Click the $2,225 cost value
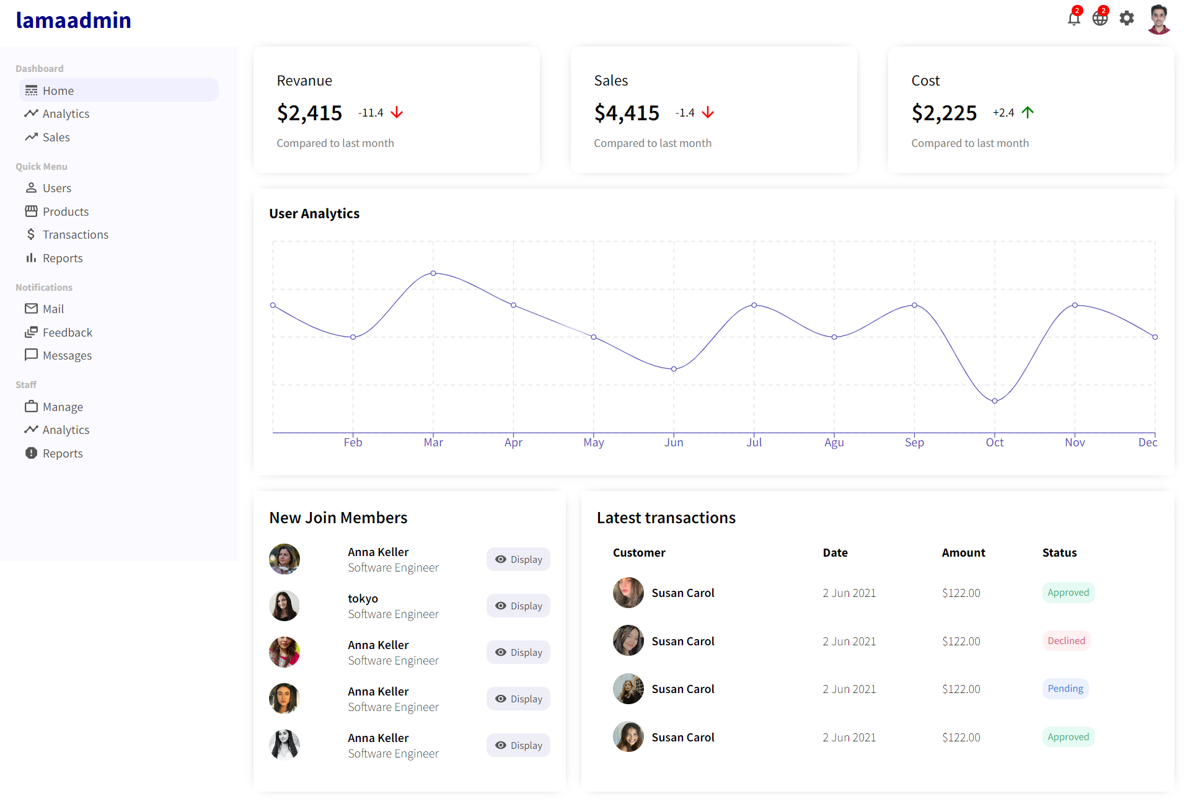 coord(944,113)
